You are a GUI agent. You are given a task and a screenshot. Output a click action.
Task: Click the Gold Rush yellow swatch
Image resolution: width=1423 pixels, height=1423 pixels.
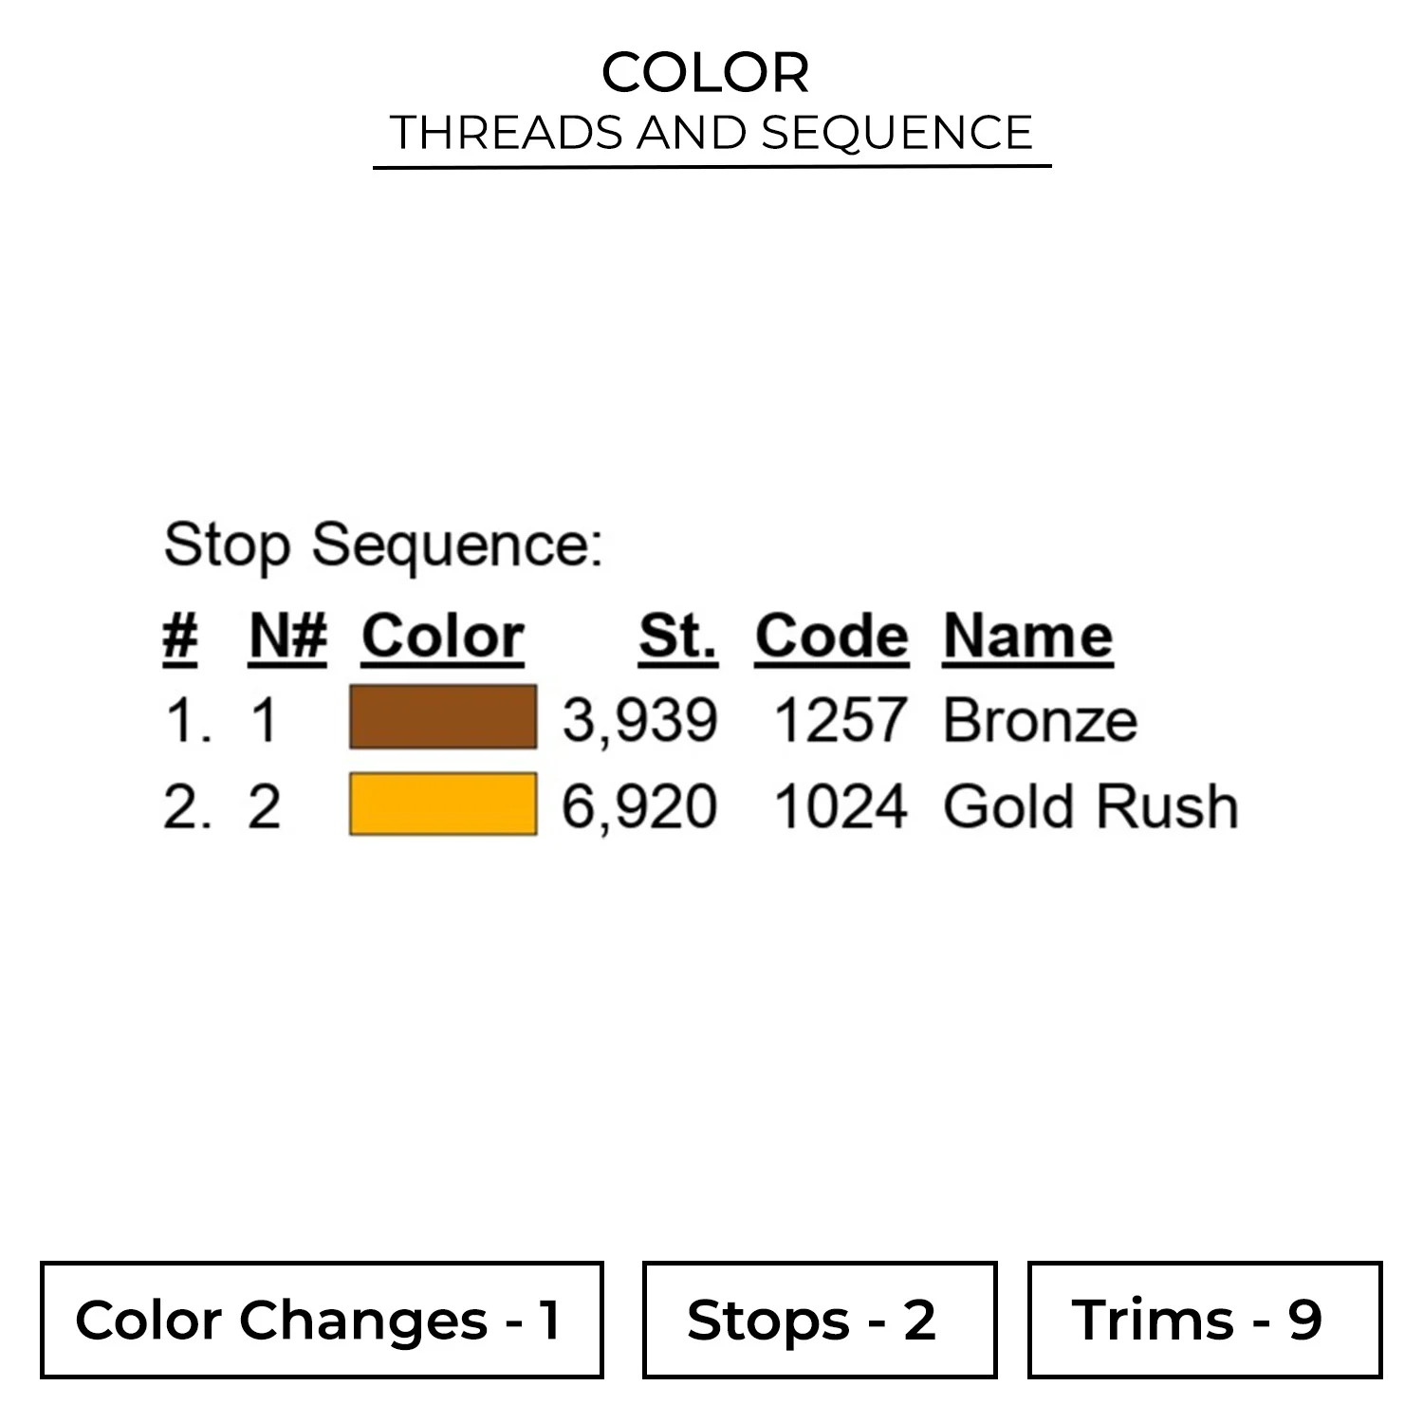tap(442, 804)
